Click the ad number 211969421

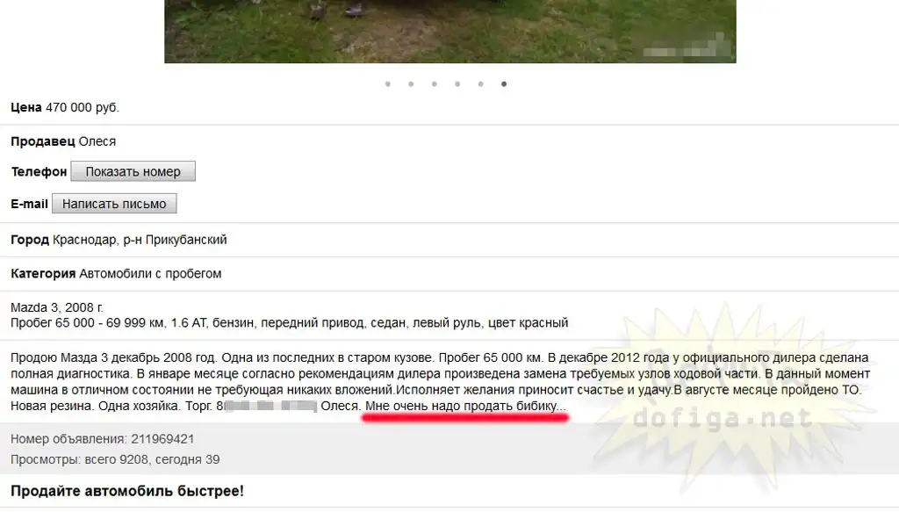[162, 439]
